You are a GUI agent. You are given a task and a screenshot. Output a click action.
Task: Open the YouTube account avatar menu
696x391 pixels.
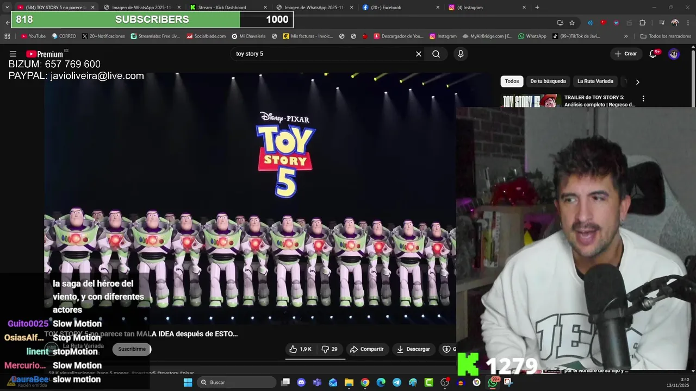click(x=674, y=54)
